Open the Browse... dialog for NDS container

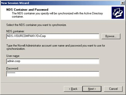coord(111,36)
